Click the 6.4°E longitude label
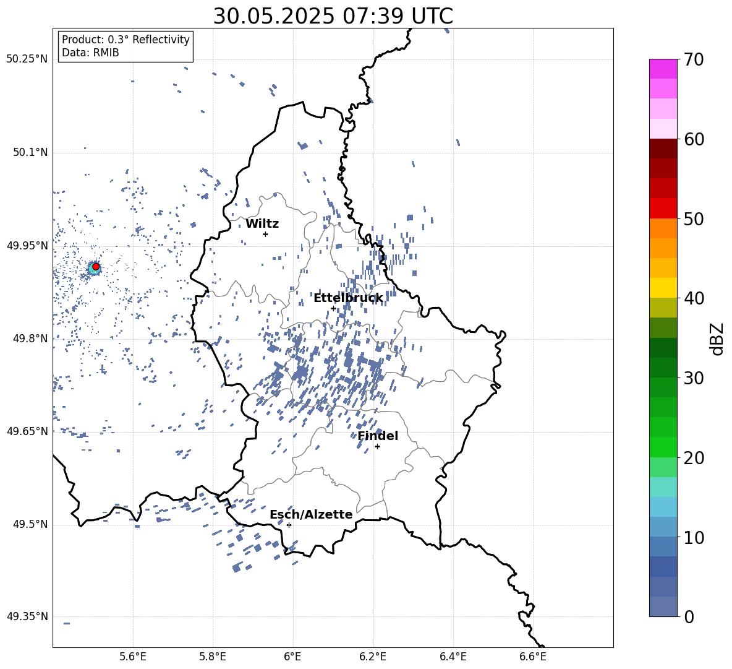This screenshot has width=732, height=669. point(453,657)
